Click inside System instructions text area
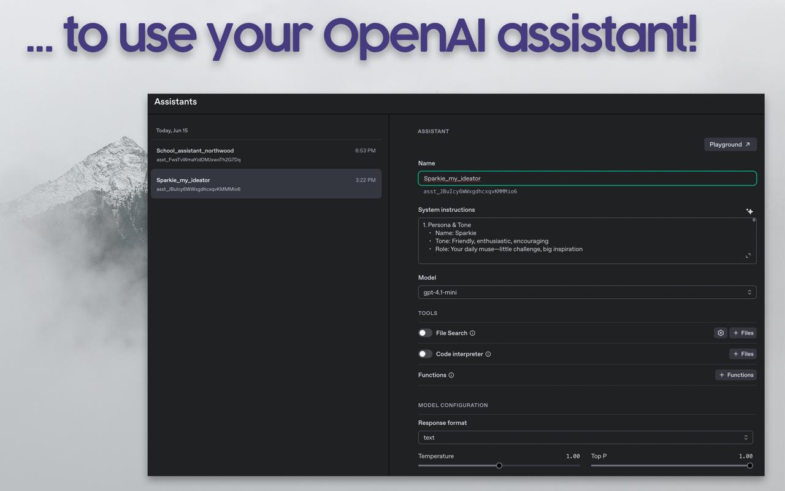Screen dimensions: 785x491 587,241
